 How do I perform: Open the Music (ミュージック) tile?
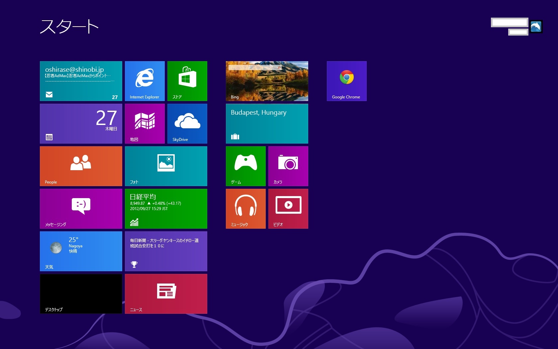pos(246,209)
